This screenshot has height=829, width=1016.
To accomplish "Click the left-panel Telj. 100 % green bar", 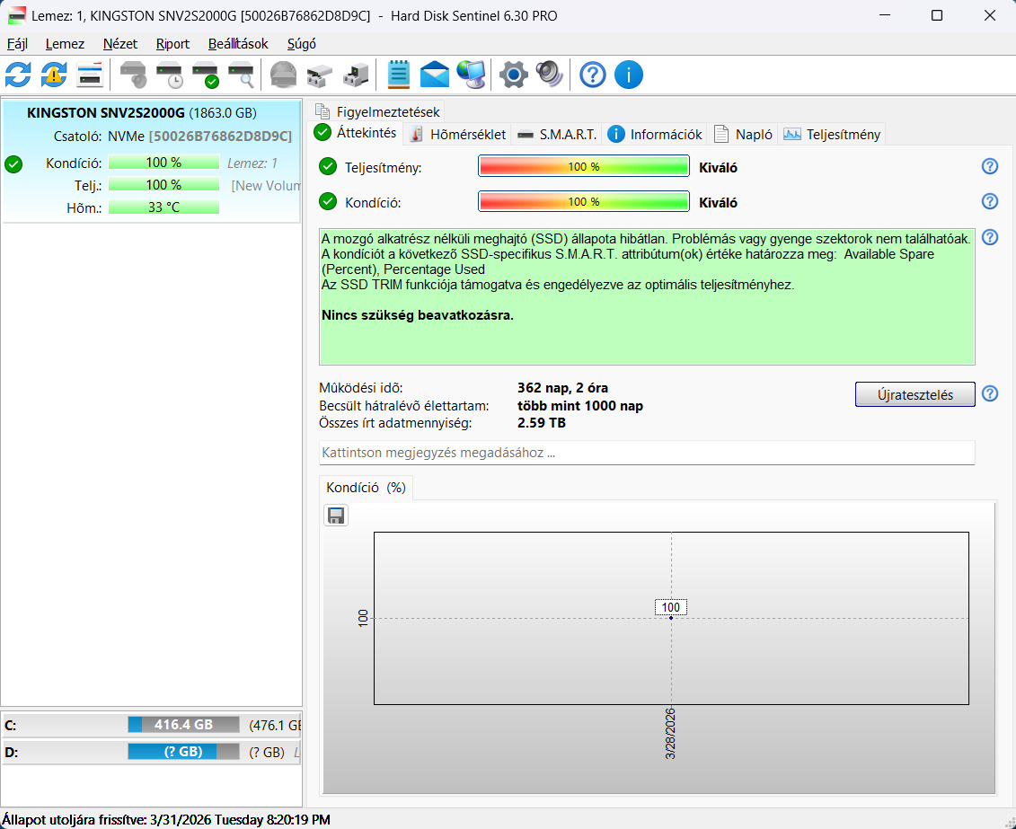I will click(x=163, y=185).
